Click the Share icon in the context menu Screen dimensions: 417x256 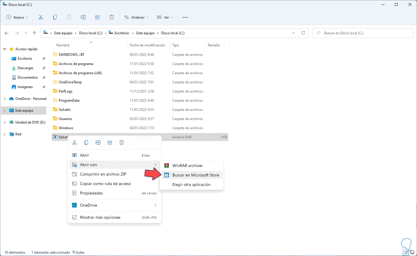110,142
